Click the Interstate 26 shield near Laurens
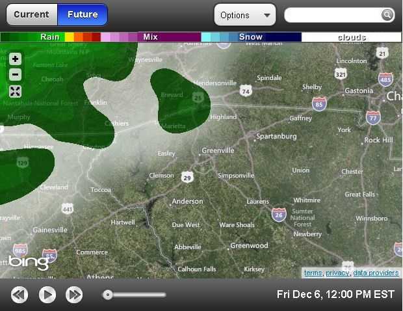This screenshot has height=311, width=403. click(279, 215)
